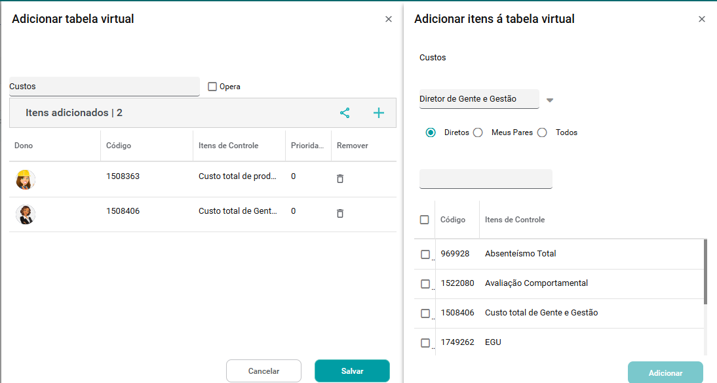The width and height of the screenshot is (717, 383).
Task: Click the Cancelar button
Action: [x=263, y=371]
